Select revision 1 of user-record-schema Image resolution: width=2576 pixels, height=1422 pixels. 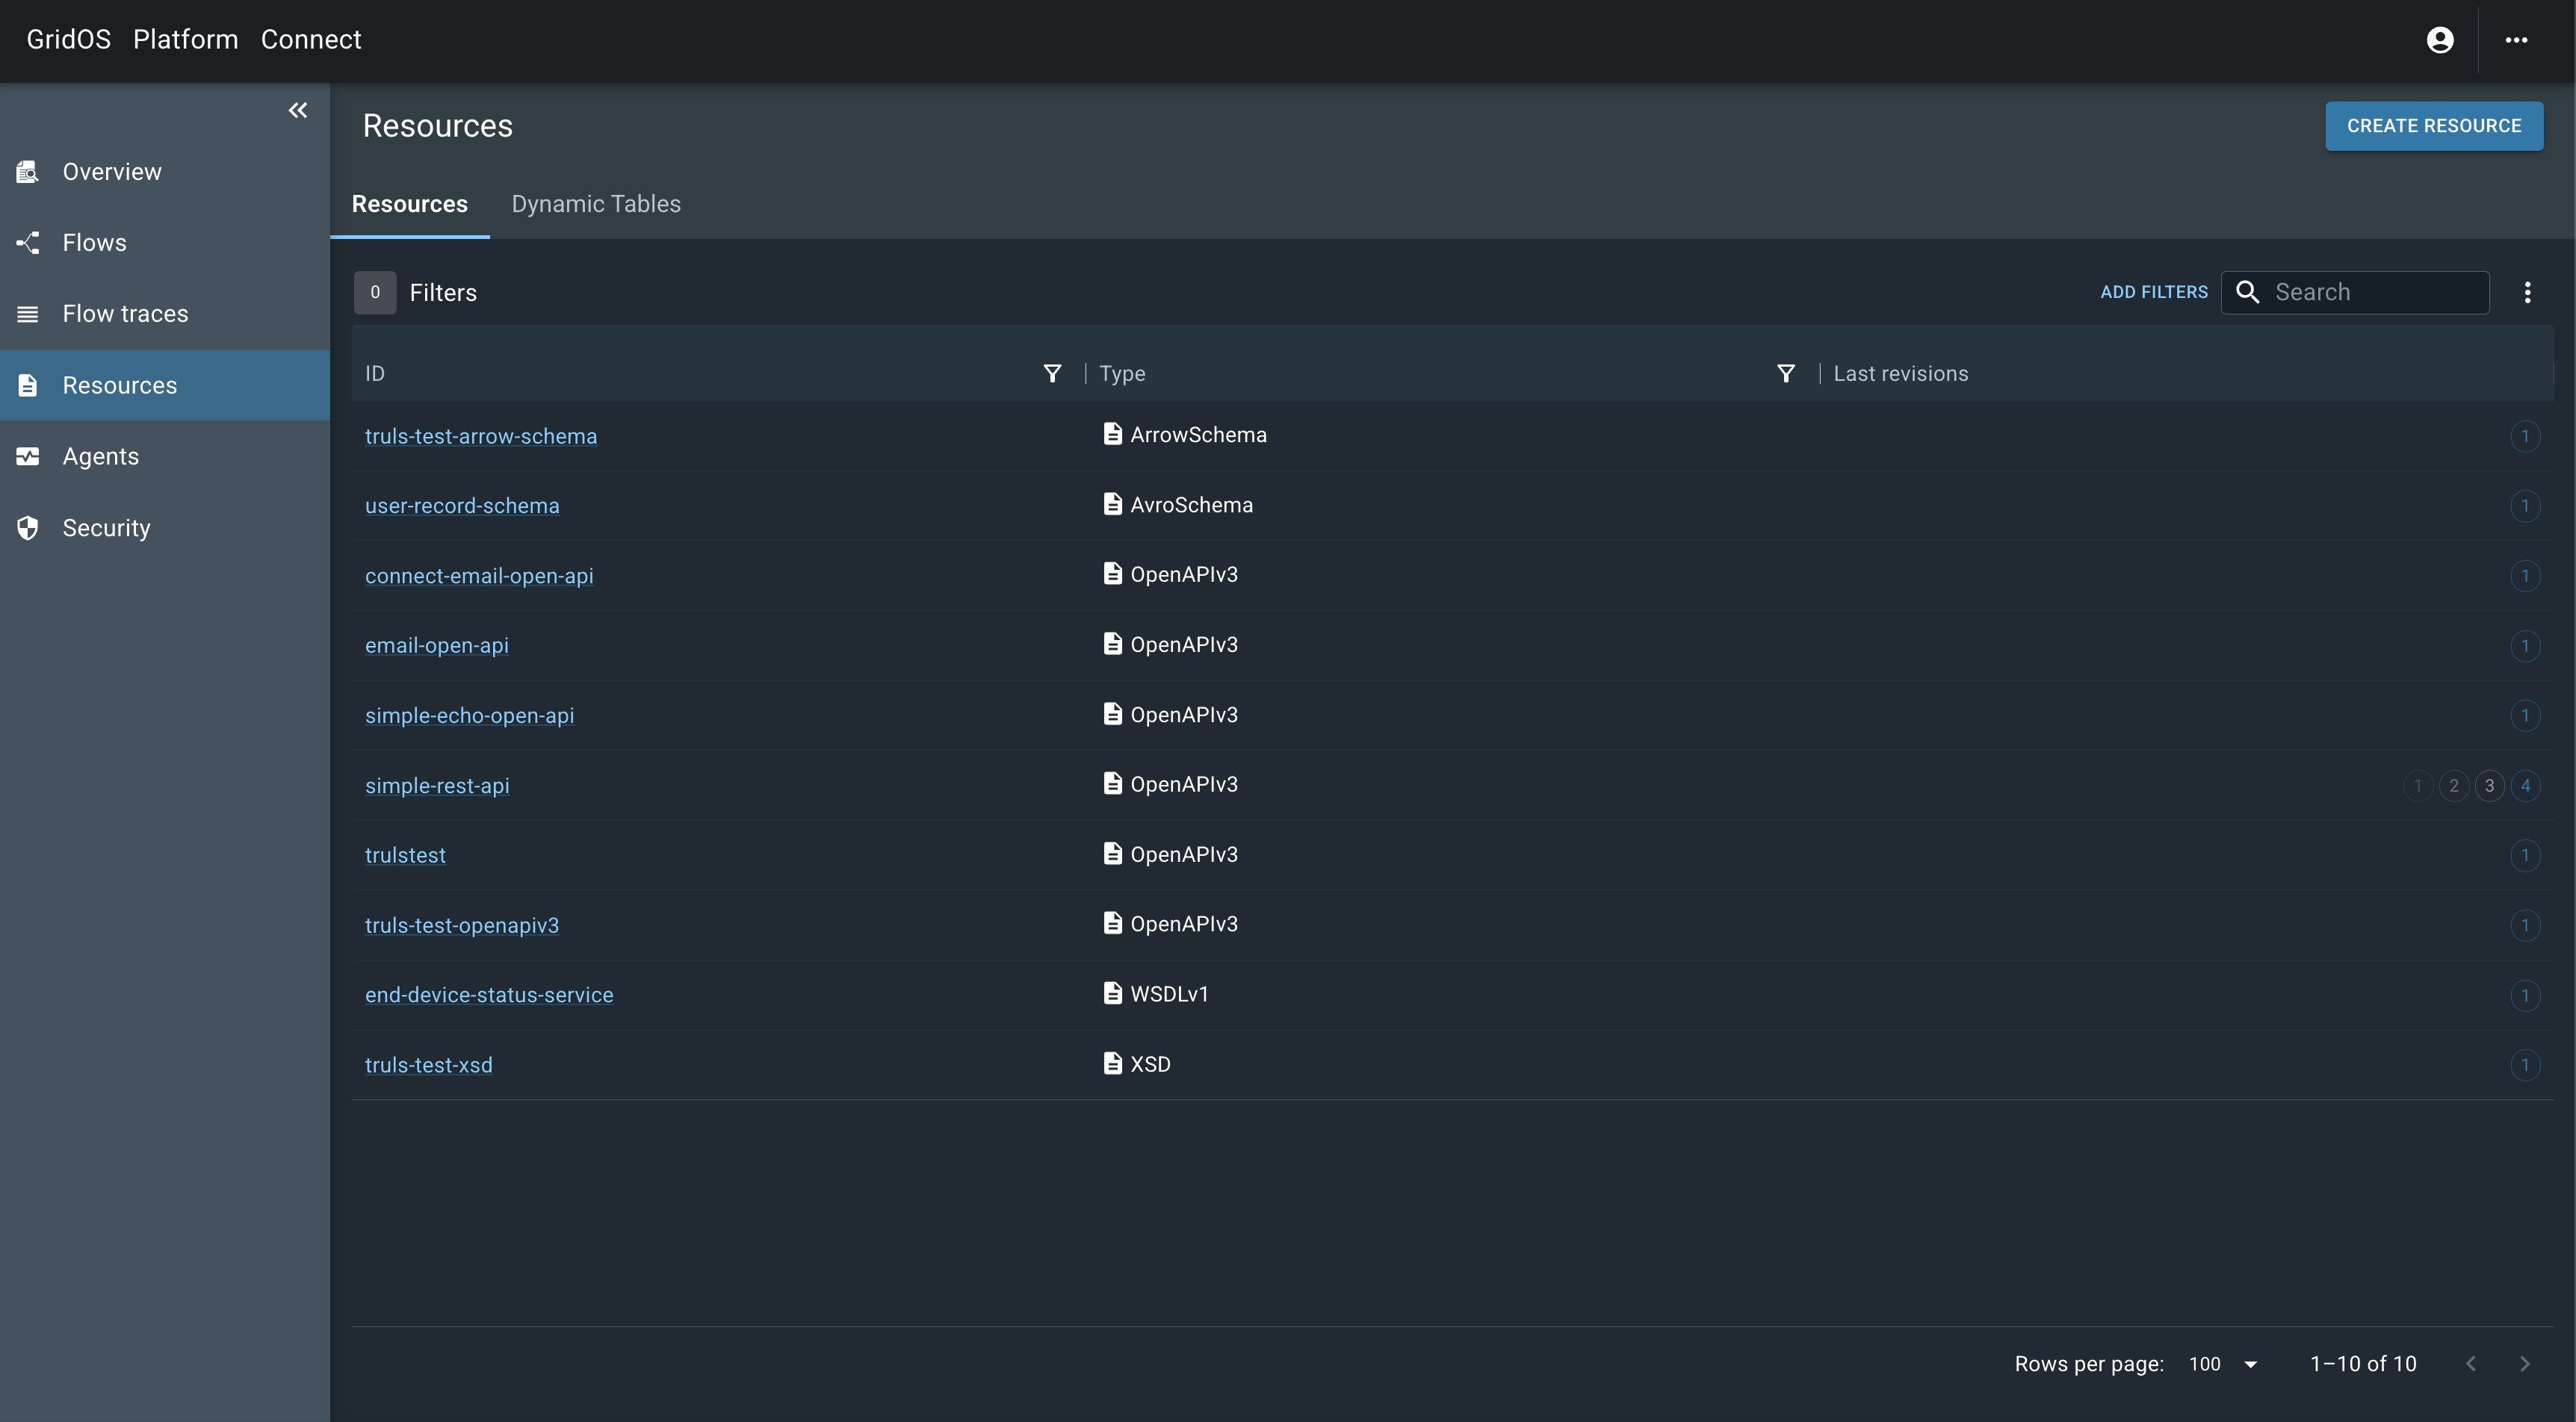coord(2525,506)
